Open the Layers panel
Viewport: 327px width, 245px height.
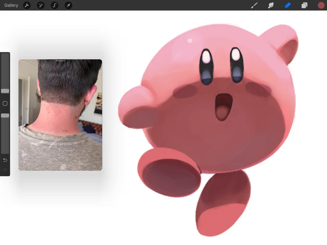304,5
